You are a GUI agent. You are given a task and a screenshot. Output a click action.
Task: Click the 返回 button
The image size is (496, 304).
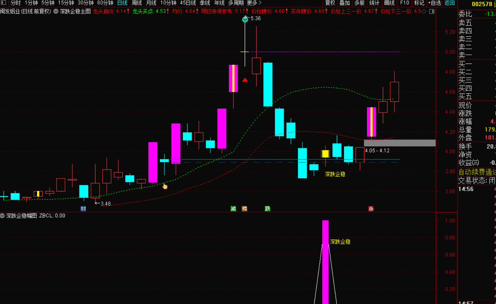pyautogui.click(x=450, y=3)
